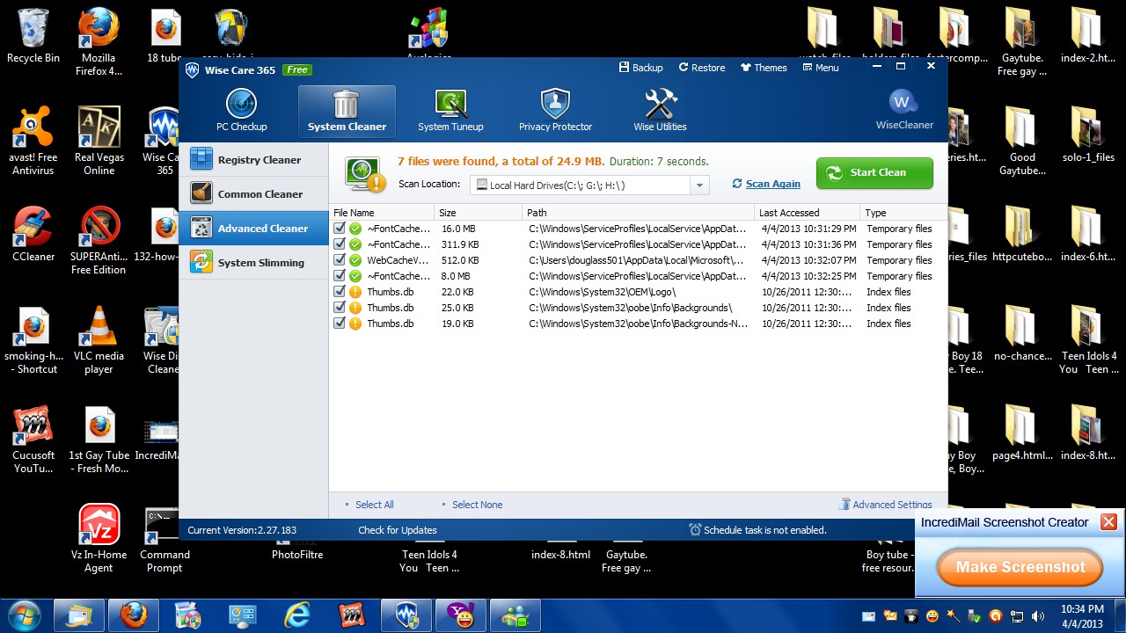Uncheck the 311.9 KB FontCache file
1126x633 pixels.
[340, 244]
